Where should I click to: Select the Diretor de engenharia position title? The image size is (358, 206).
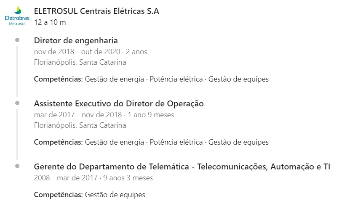(76, 40)
